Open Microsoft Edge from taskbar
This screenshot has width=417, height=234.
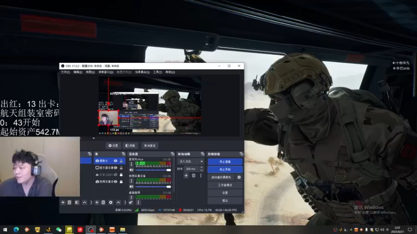16,229
